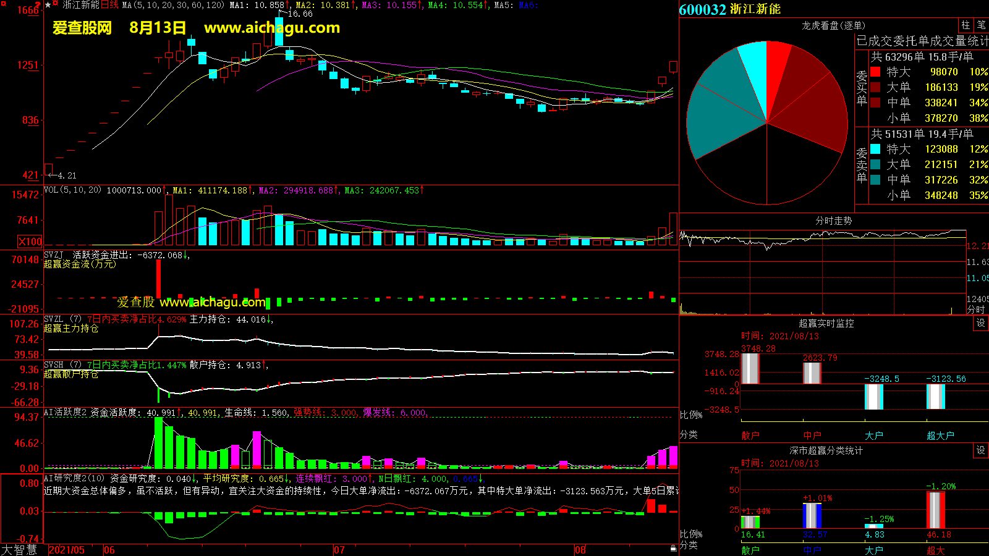Click the small red icon in top-left corner
Viewport: 989px width, 556px height.
[x=3, y=4]
